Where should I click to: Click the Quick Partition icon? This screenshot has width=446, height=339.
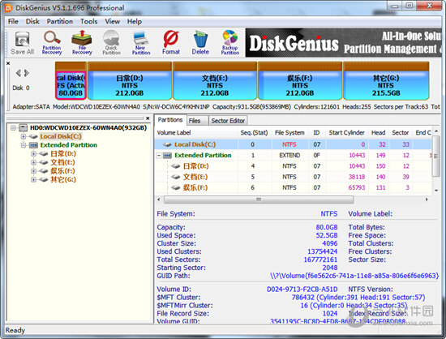tap(111, 43)
